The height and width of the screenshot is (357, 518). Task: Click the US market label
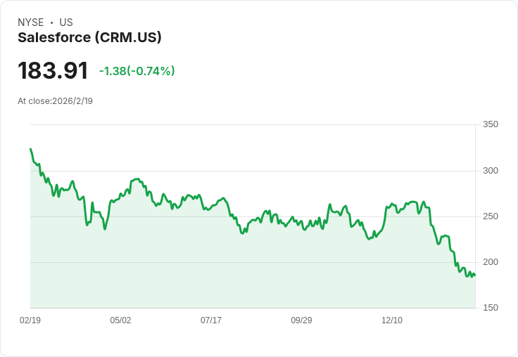[66, 22]
